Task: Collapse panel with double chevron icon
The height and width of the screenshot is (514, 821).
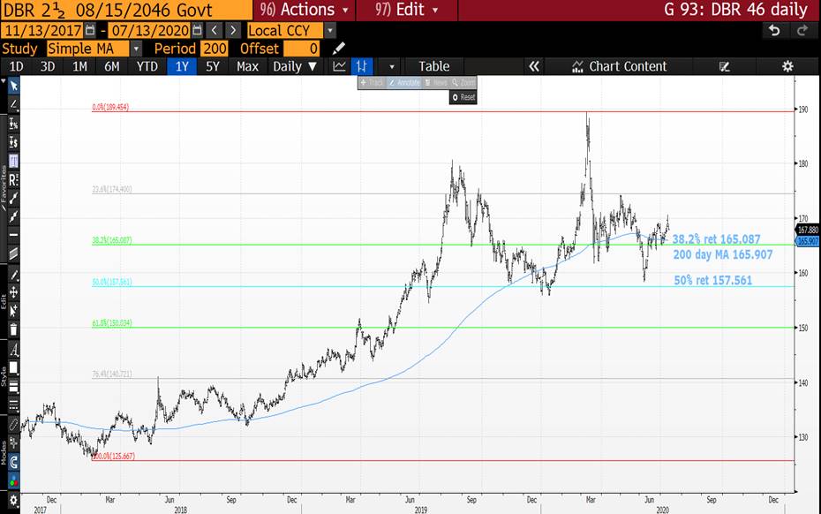Action: (533, 66)
